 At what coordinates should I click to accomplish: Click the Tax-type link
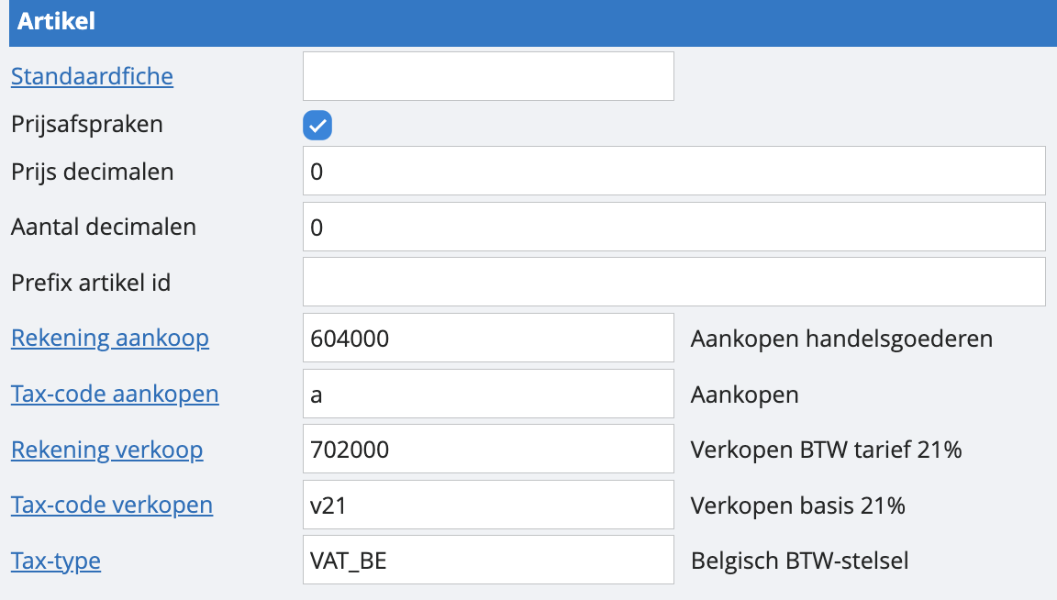coord(56,561)
